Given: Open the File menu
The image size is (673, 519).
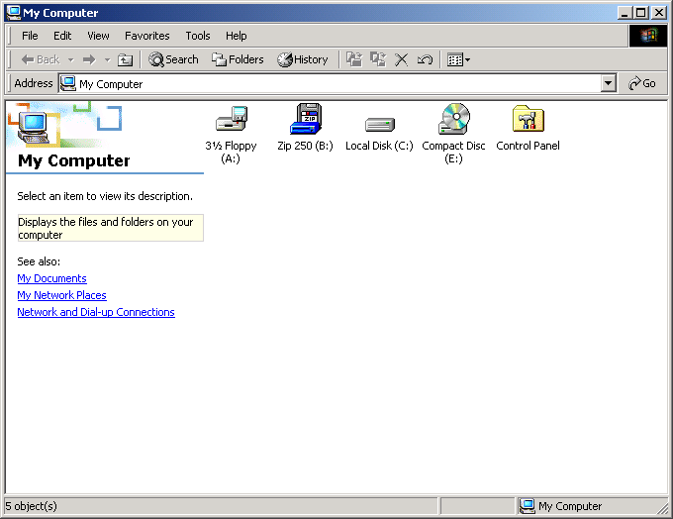Looking at the screenshot, I should 30,36.
